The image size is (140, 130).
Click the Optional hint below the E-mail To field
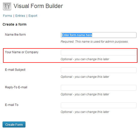click(85, 112)
